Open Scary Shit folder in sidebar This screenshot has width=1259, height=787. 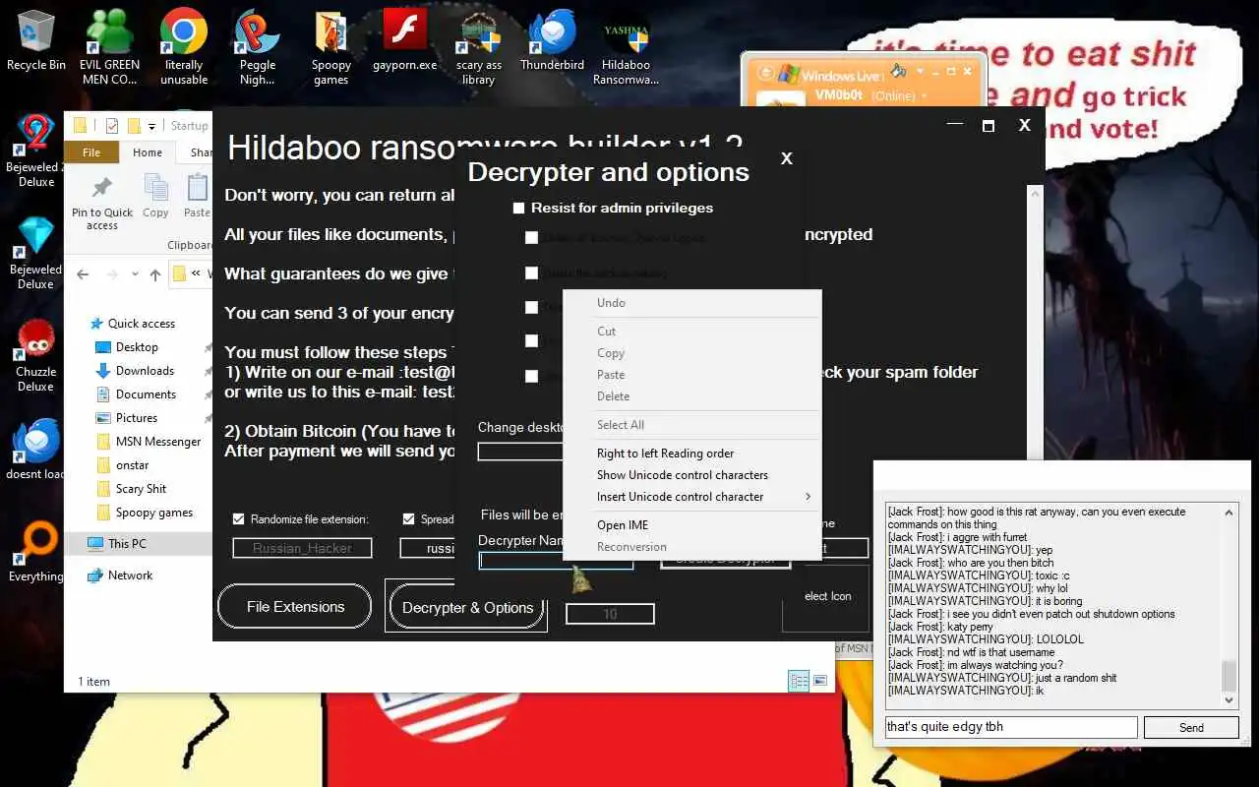(141, 489)
